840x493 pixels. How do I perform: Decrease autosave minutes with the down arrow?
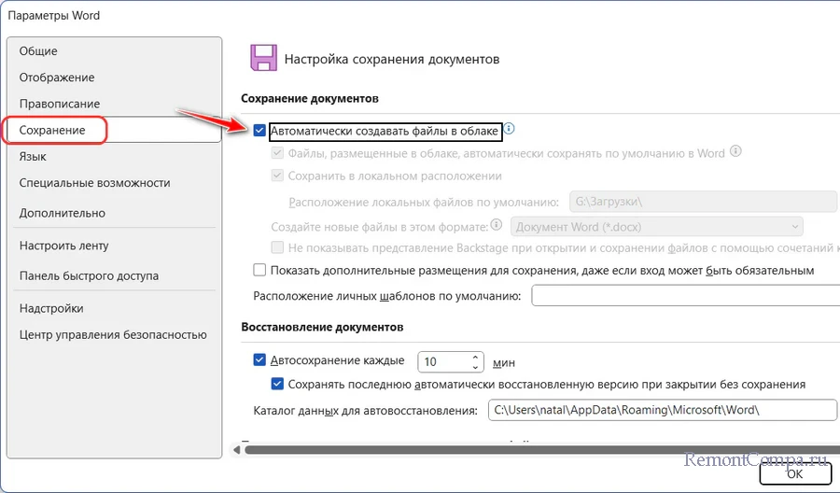pyautogui.click(x=476, y=367)
